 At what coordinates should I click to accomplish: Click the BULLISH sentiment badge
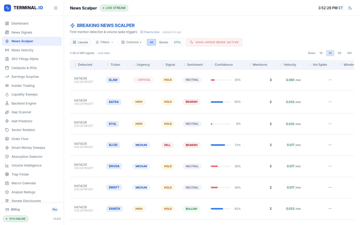tap(191, 209)
